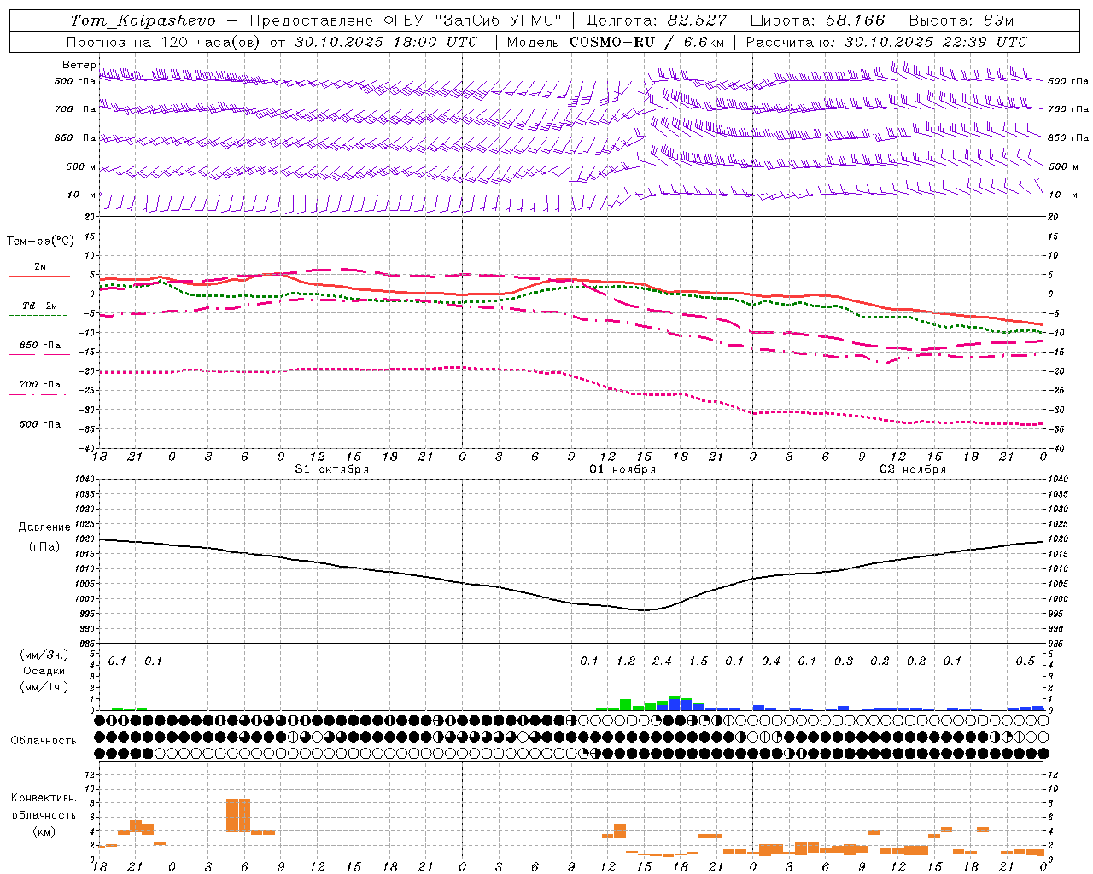Click the 0.4 precipitation total value

point(771,661)
